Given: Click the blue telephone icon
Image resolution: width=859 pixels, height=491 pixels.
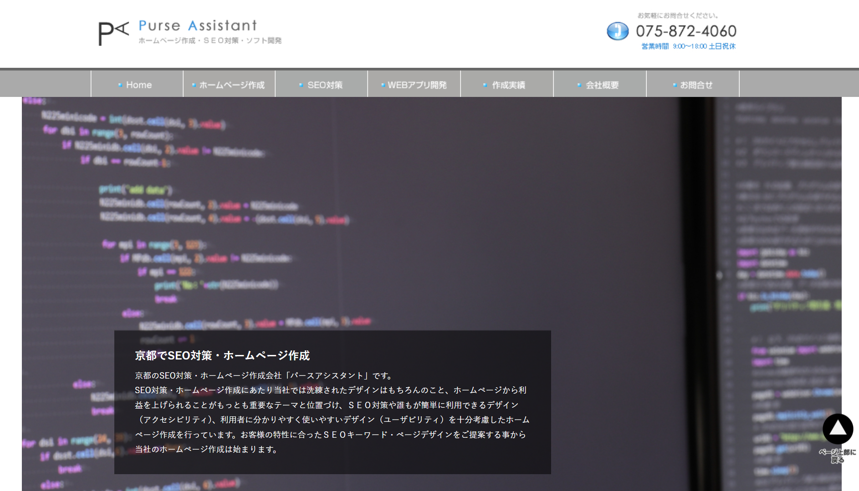Looking at the screenshot, I should [618, 31].
